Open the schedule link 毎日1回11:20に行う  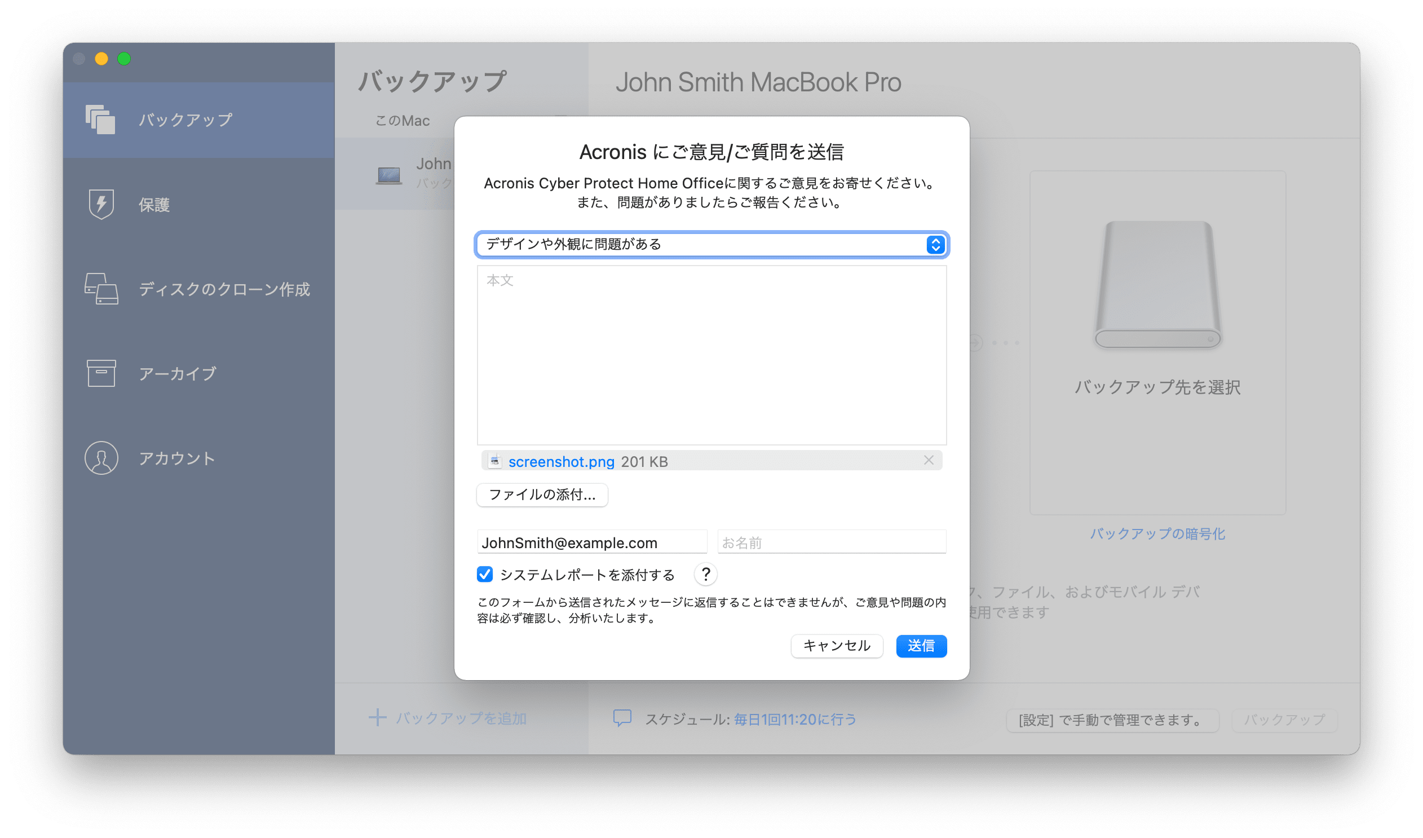pos(795,720)
